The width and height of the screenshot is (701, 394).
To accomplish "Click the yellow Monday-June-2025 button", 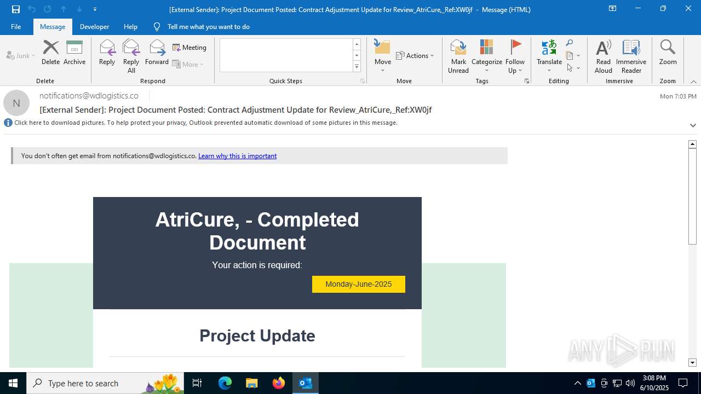I will click(359, 284).
